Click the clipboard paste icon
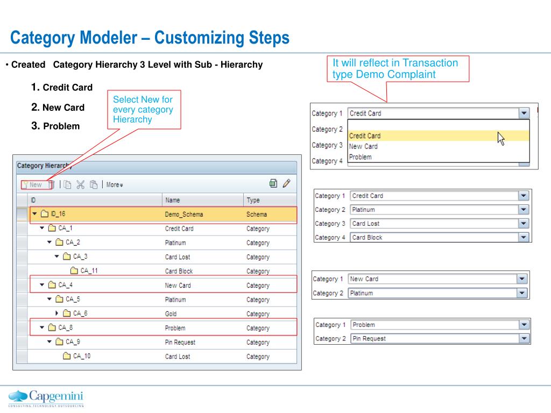 94,185
